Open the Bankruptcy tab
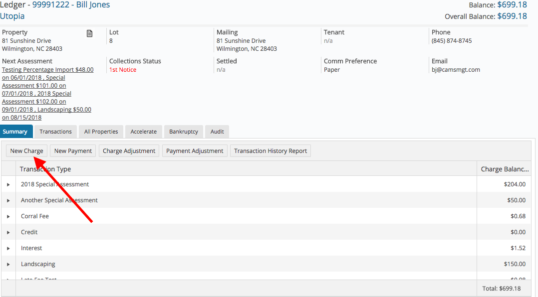 (x=184, y=132)
